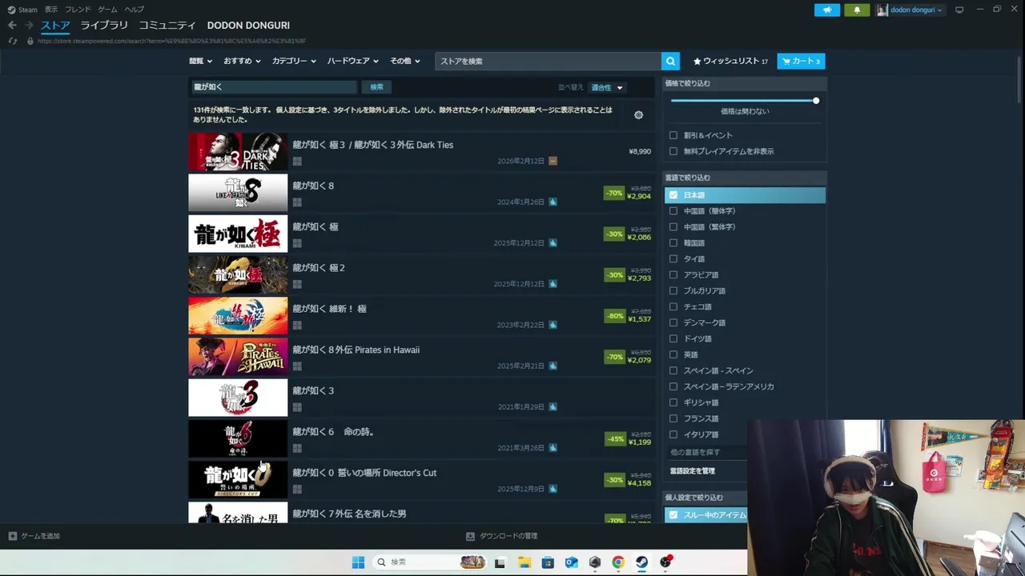Image resolution: width=1025 pixels, height=576 pixels.
Task: Click the price slider track
Action: coord(743,101)
